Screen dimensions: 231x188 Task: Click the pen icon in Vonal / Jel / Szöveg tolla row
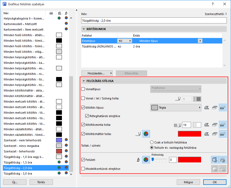(178, 99)
